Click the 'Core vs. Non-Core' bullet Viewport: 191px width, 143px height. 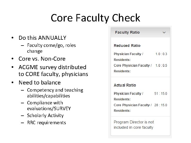point(42,59)
